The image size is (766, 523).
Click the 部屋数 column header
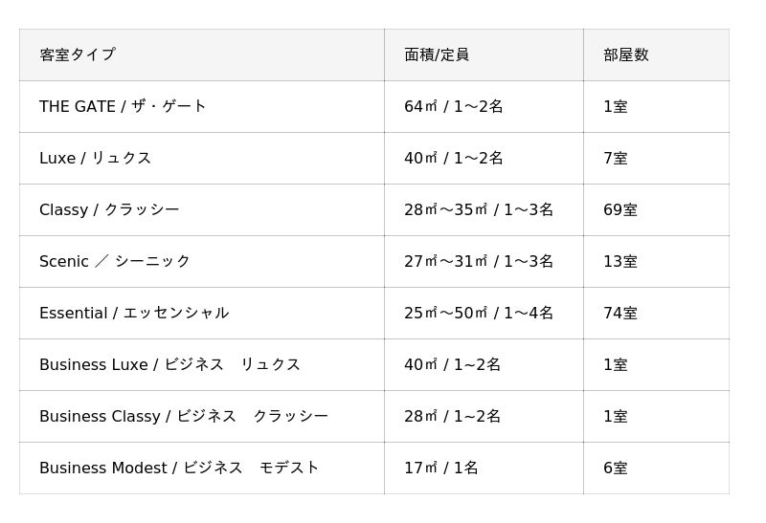626,54
